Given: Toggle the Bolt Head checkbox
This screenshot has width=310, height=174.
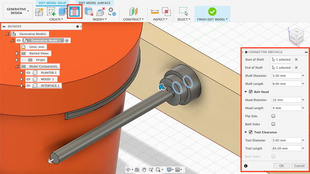Looking at the screenshot, I should [250, 92].
